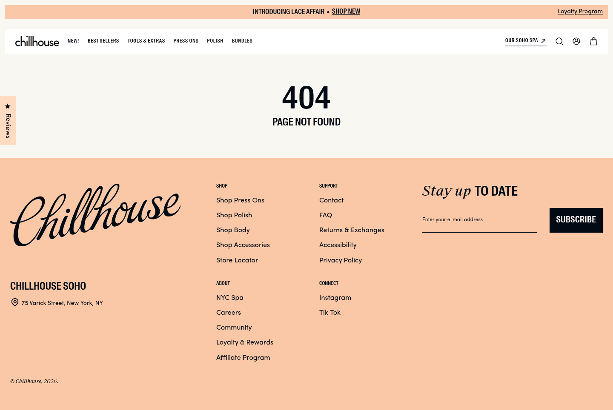Open the Loyalty Program link
The height and width of the screenshot is (410, 613).
tap(580, 11)
